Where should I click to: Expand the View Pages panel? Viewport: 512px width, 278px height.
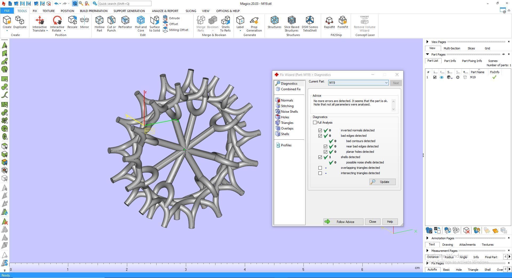point(427,42)
